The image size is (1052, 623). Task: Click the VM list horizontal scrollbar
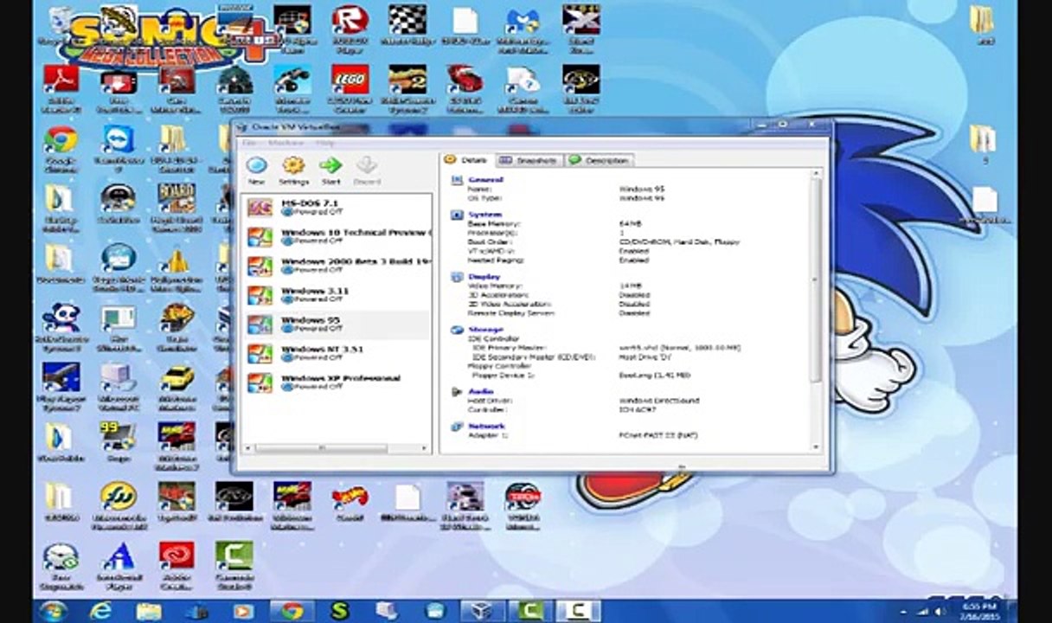tap(322, 448)
